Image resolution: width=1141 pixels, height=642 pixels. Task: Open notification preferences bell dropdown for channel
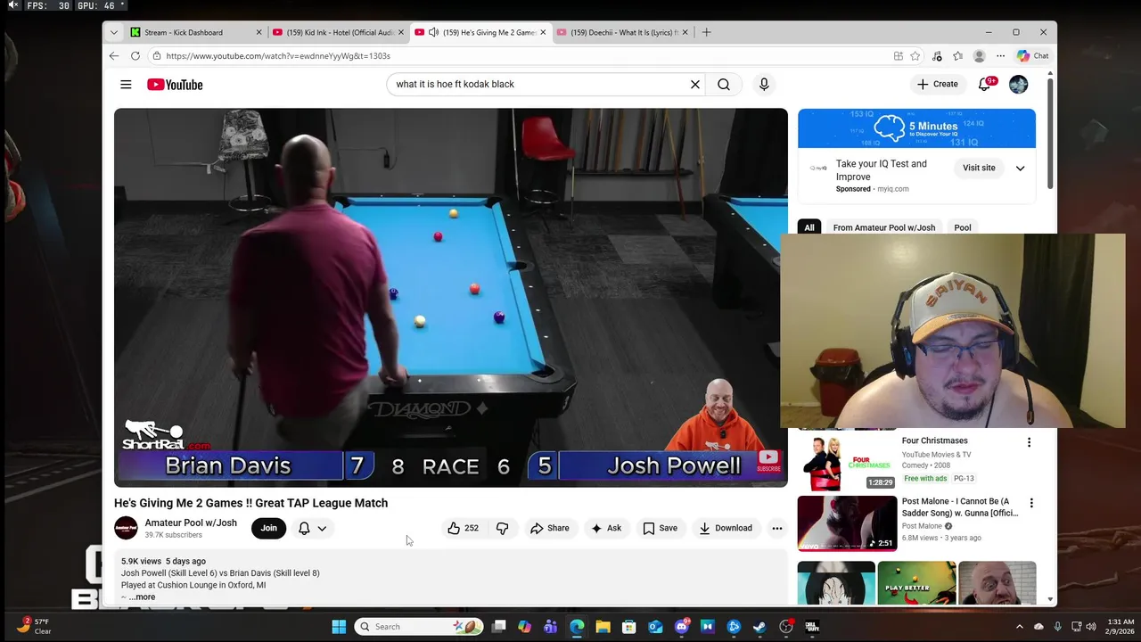[312, 528]
